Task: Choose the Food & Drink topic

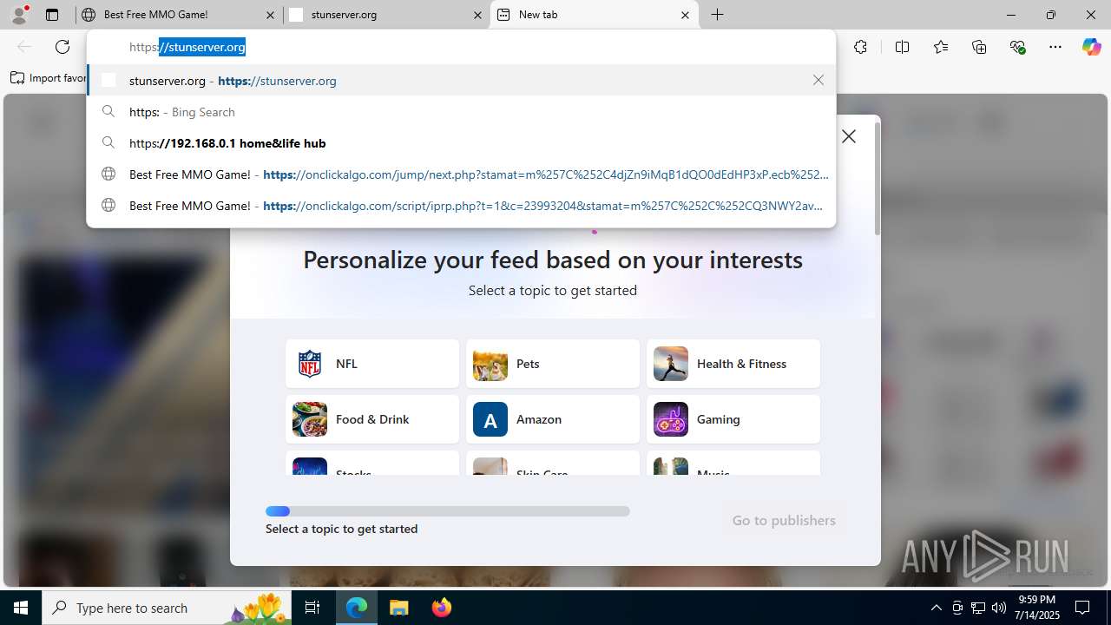Action: pyautogui.click(x=372, y=419)
